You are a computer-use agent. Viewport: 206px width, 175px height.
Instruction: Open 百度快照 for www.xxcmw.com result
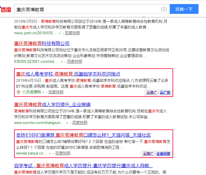point(80,123)
